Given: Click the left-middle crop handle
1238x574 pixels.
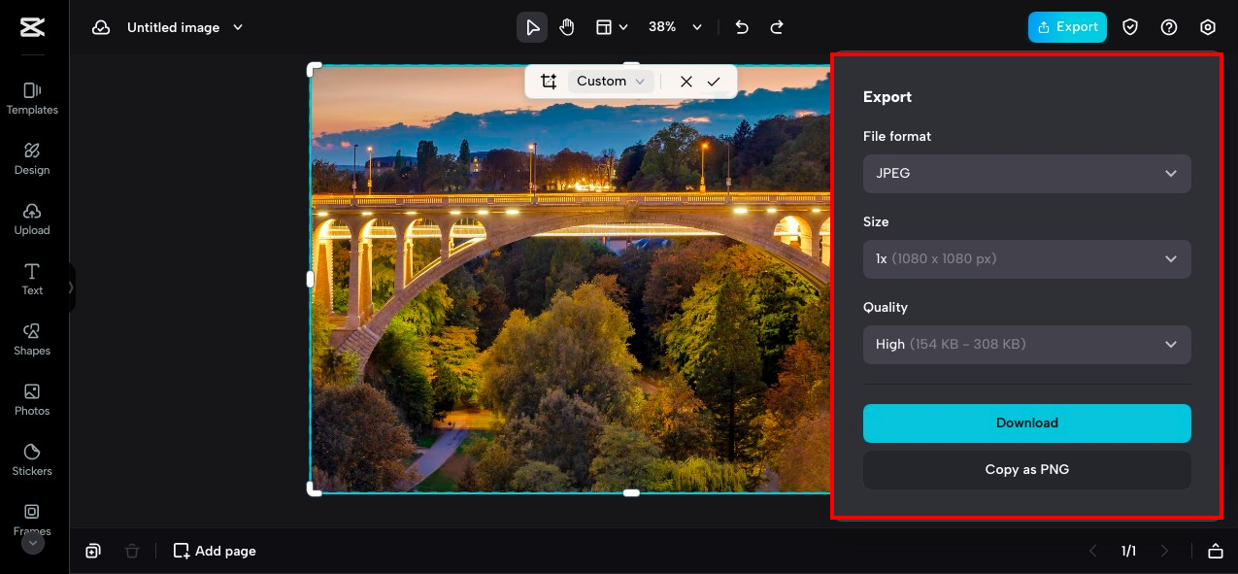Looking at the screenshot, I should [311, 279].
